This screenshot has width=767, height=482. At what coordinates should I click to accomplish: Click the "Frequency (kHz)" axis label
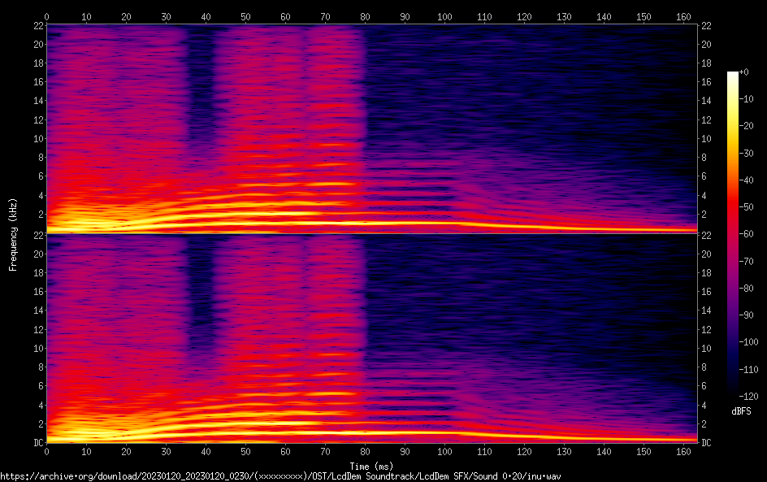(x=12, y=233)
